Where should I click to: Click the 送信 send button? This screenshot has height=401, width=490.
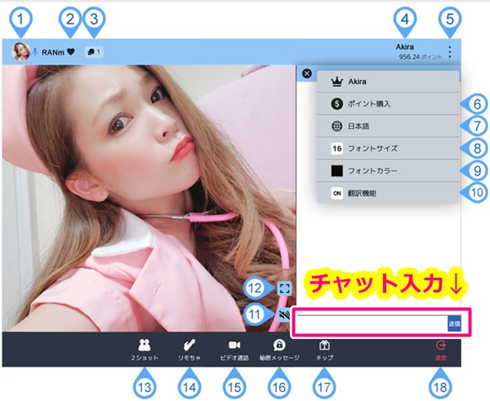click(454, 323)
